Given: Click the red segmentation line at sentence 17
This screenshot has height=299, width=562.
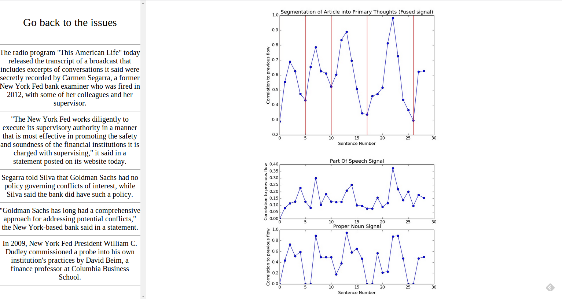Looking at the screenshot, I should [367, 75].
